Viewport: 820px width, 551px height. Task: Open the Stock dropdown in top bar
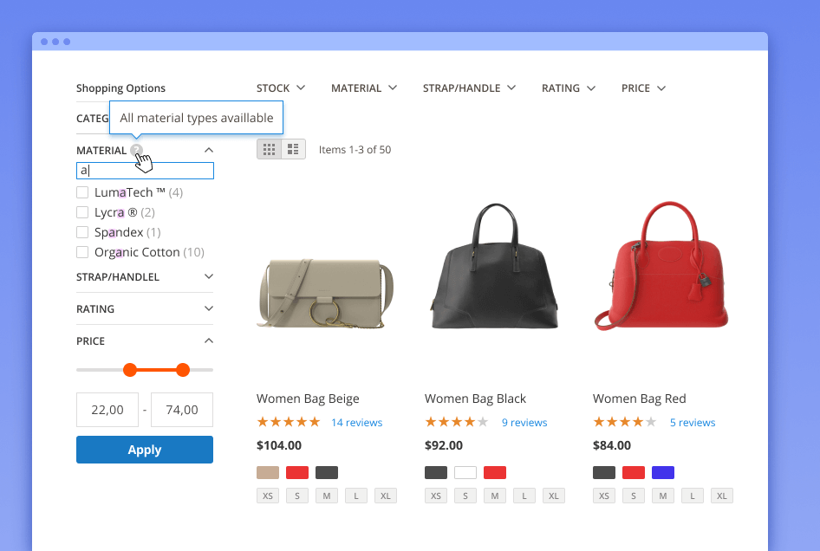click(x=281, y=88)
